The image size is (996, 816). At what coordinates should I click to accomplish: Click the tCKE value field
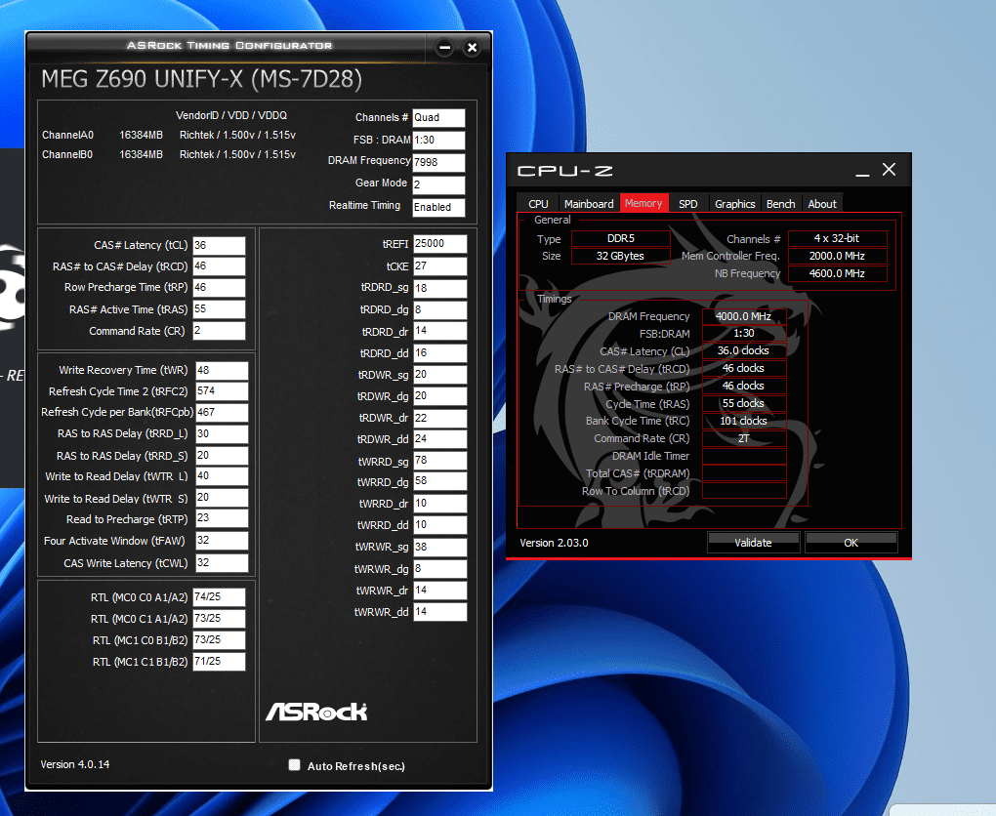440,266
